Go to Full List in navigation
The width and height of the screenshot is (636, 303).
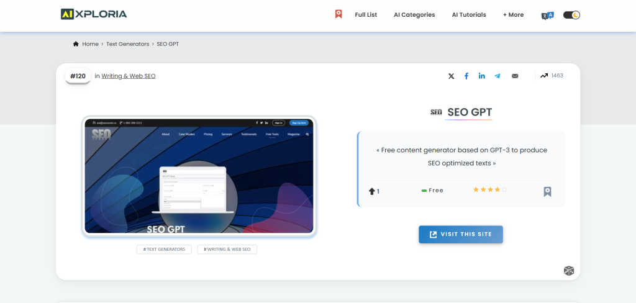tap(366, 15)
